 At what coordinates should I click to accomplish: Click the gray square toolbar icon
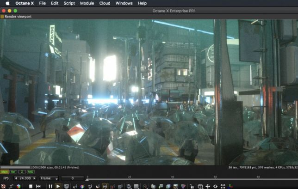click(136, 186)
